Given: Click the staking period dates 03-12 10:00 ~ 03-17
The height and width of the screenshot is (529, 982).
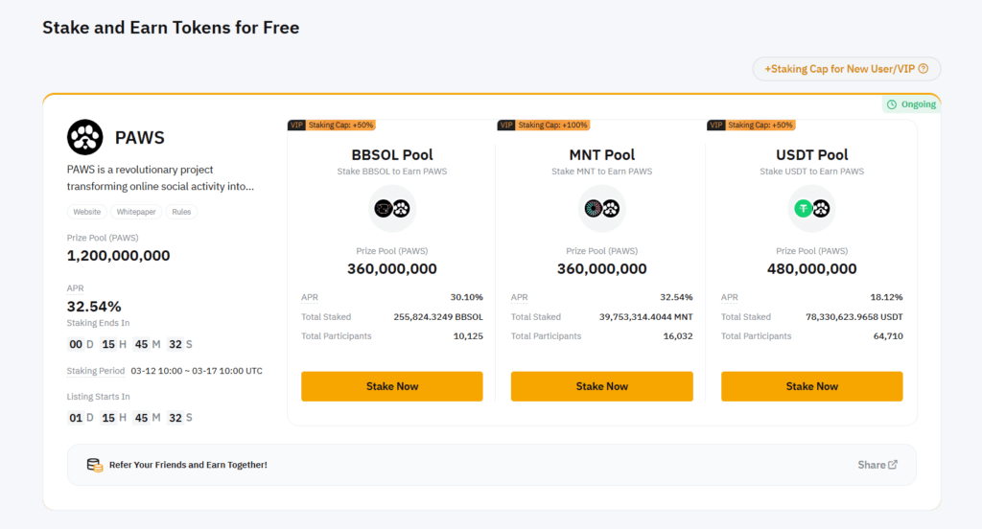Looking at the screenshot, I should (197, 371).
